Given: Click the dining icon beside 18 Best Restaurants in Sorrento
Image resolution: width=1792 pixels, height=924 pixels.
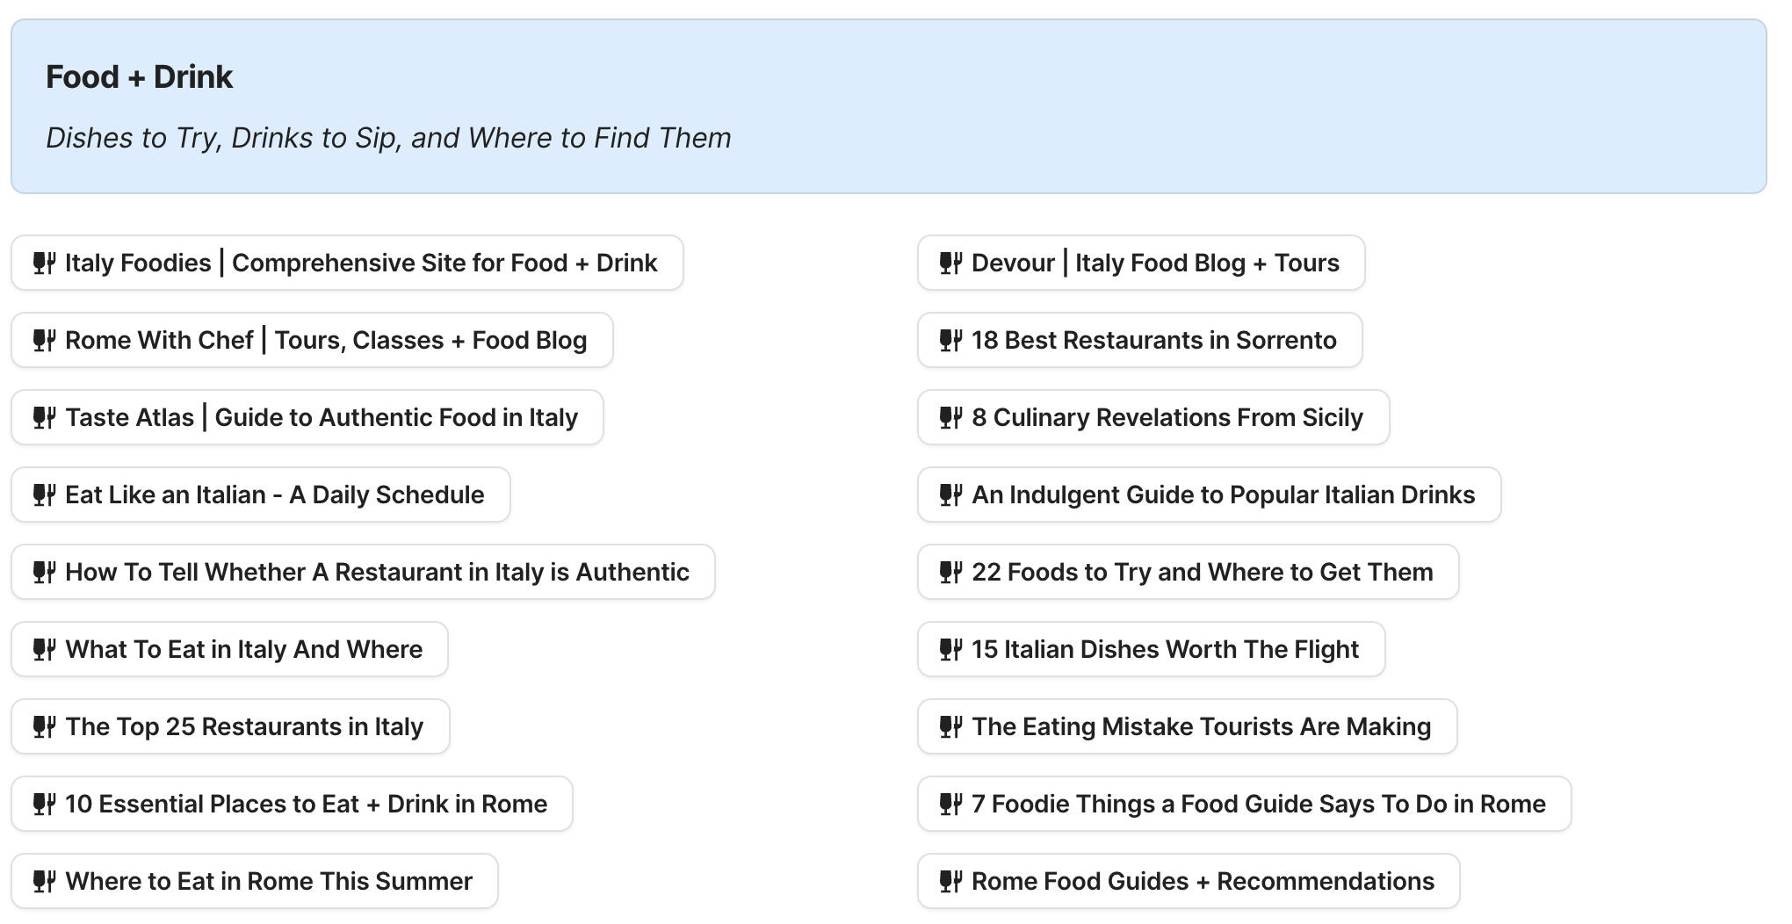Looking at the screenshot, I should [951, 340].
